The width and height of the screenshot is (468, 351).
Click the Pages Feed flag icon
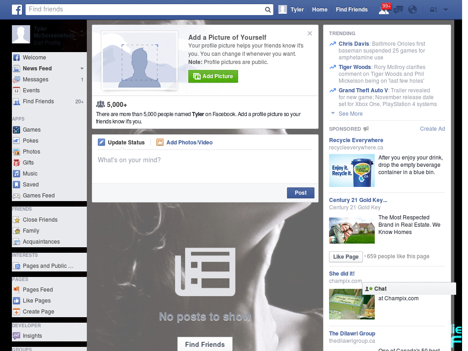coord(16,289)
